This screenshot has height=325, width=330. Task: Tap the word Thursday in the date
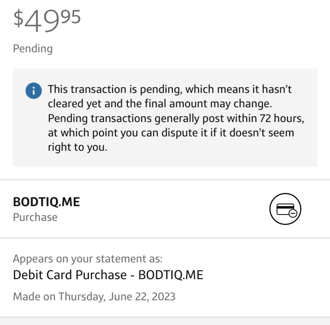click(x=81, y=297)
